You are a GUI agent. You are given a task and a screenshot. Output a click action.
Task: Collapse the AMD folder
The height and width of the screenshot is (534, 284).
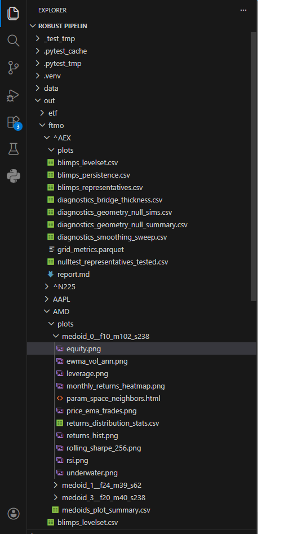[x=47, y=312]
